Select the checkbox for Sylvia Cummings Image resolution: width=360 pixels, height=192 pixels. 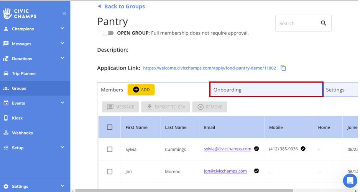coord(110,149)
